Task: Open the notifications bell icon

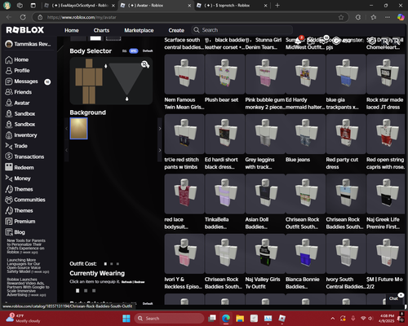Action: point(298,41)
